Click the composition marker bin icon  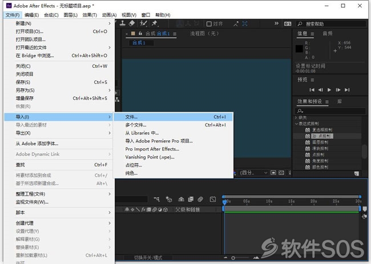tap(365, 209)
